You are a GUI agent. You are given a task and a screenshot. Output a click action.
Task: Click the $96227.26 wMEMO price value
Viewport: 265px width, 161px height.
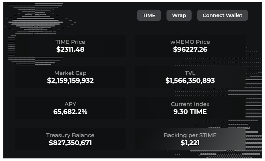click(x=190, y=50)
